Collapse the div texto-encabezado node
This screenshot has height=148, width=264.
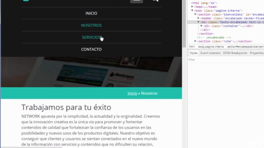[x=198, y=22]
